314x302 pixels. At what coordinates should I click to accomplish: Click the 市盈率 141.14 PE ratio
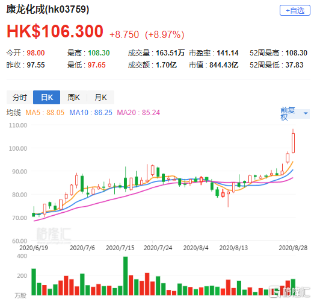214,53
